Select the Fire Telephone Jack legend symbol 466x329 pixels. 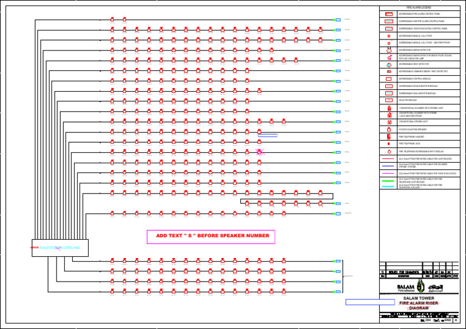tap(389, 144)
